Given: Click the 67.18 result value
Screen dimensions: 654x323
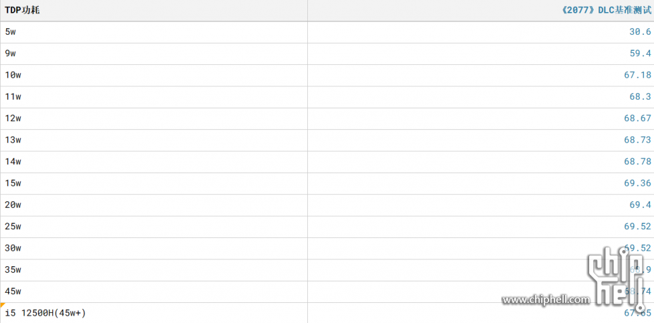Looking at the screenshot, I should click(x=637, y=75).
